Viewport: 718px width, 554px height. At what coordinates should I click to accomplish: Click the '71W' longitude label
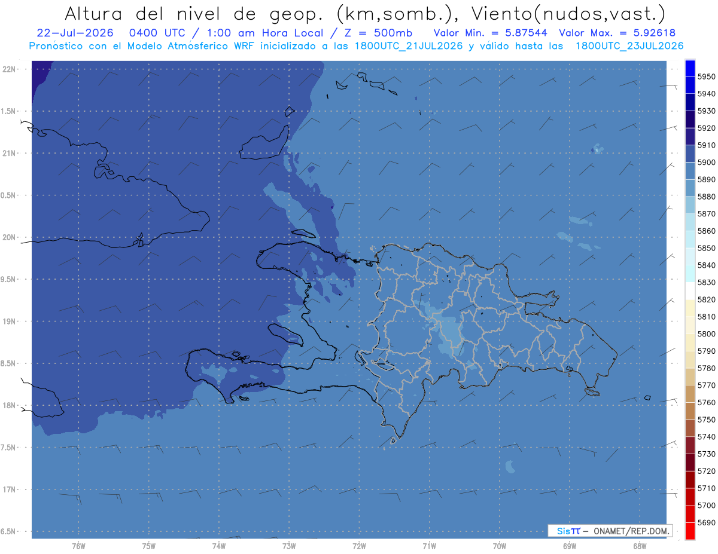[429, 546]
